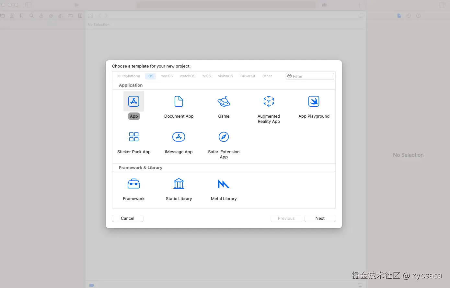This screenshot has width=450, height=288.
Task: Click the Run play button in toolbar
Action: click(x=77, y=5)
